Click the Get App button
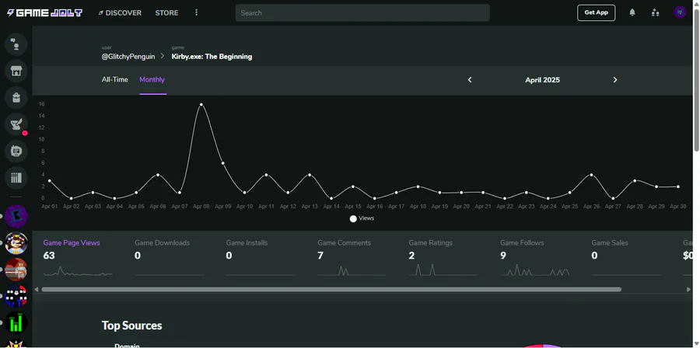The width and height of the screenshot is (700, 348). [596, 12]
